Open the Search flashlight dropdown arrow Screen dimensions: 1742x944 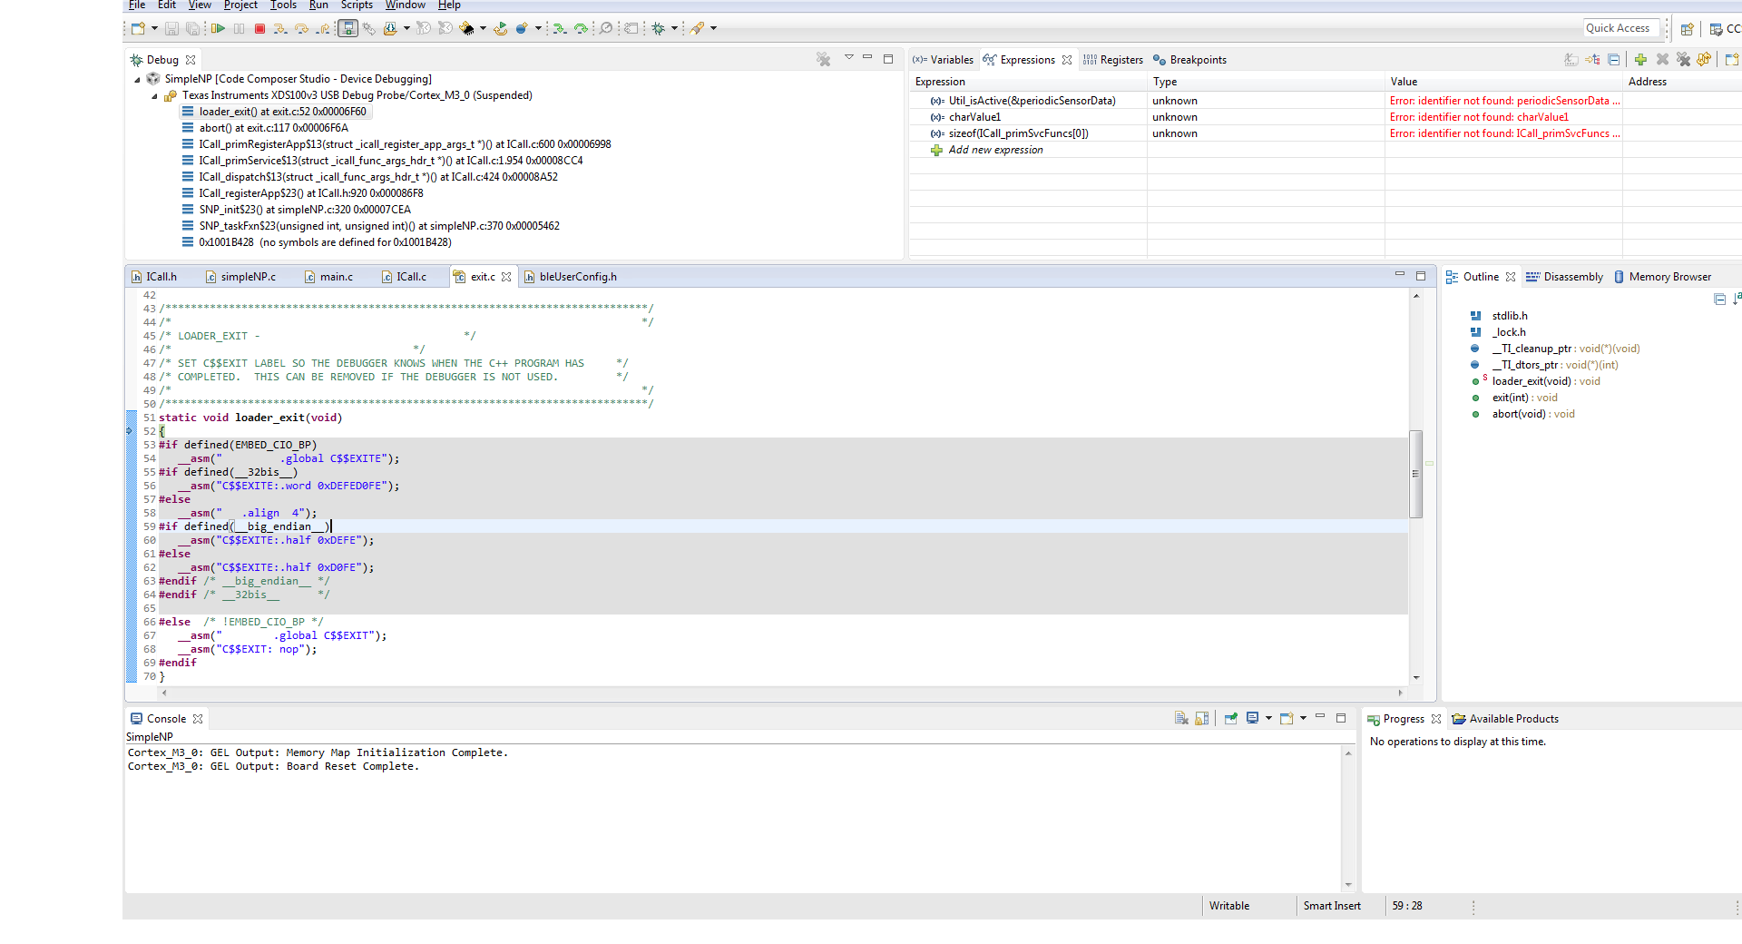pos(713,28)
